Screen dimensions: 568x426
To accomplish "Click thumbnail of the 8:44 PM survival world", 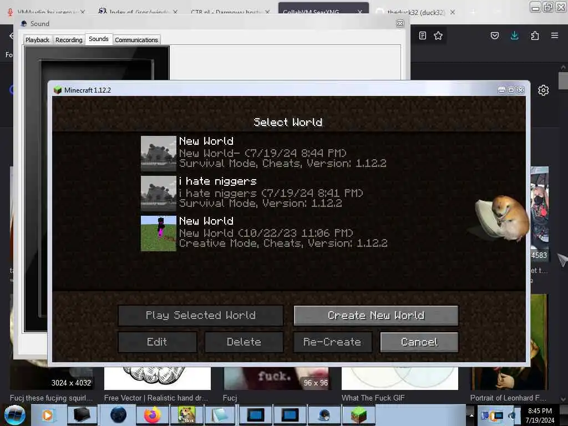I will pos(158,153).
